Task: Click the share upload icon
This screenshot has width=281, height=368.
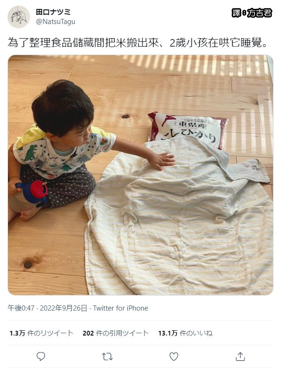Action: click(x=240, y=356)
